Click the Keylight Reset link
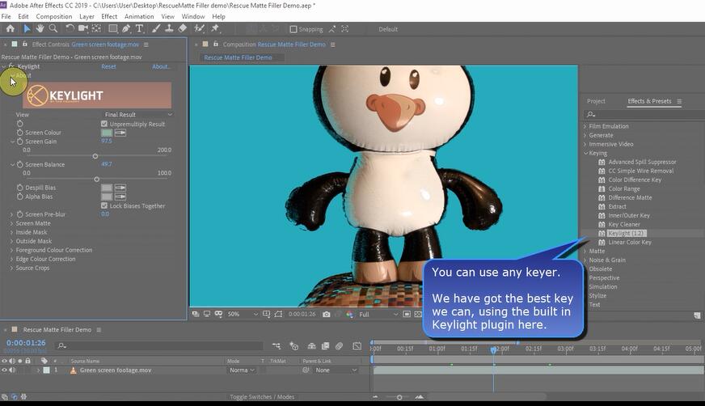Screen dimensions: 705x406 point(108,66)
